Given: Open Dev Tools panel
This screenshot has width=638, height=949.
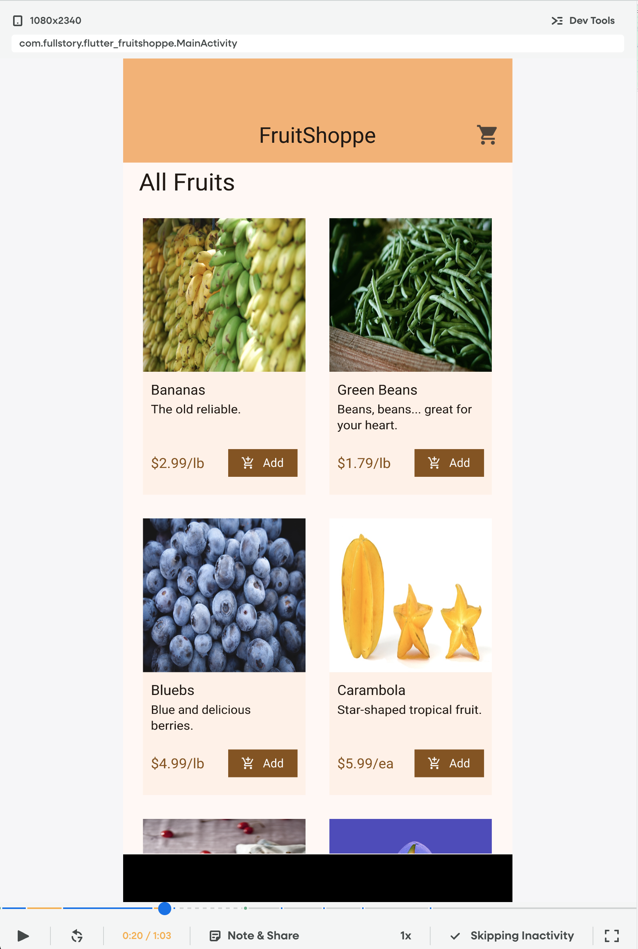Looking at the screenshot, I should click(583, 21).
